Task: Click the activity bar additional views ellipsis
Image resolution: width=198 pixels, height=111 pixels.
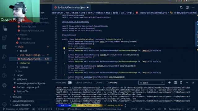Action: coord(4,95)
